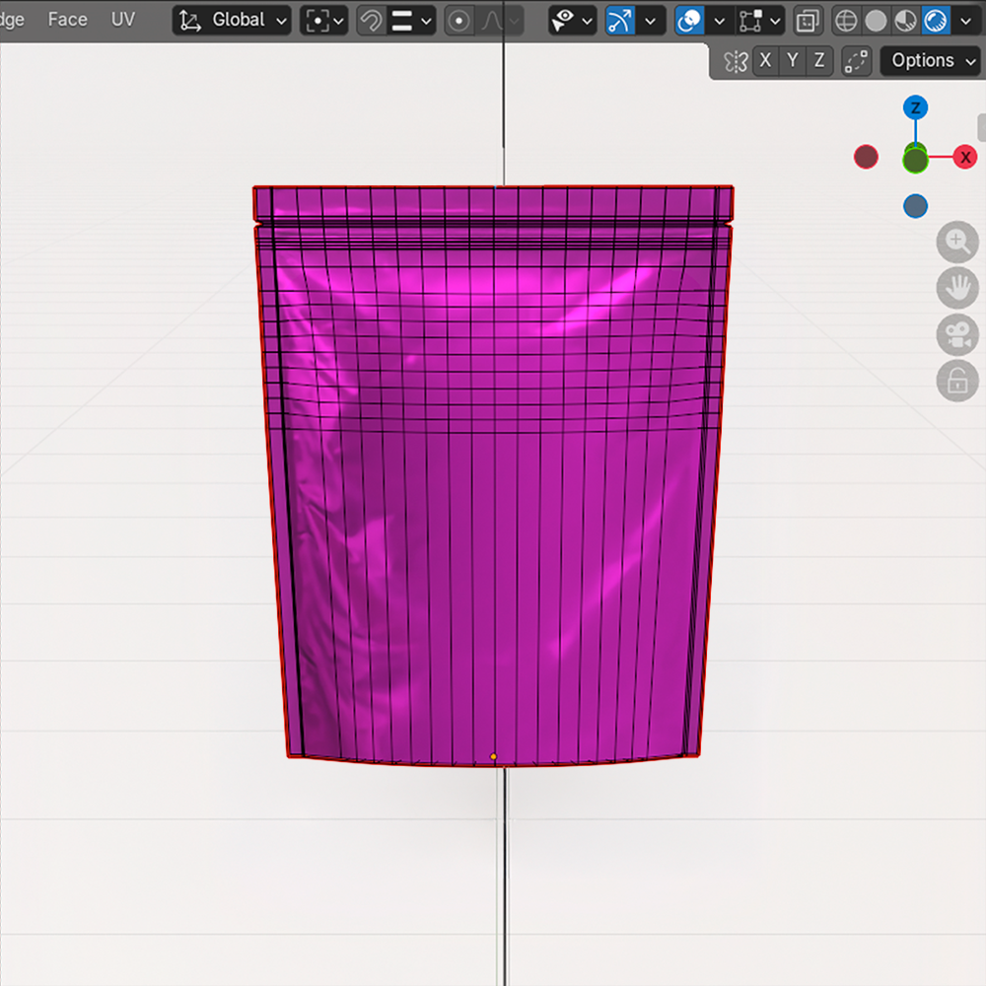Click the blue Z axis gizmo ball
The image size is (986, 986).
click(x=916, y=107)
